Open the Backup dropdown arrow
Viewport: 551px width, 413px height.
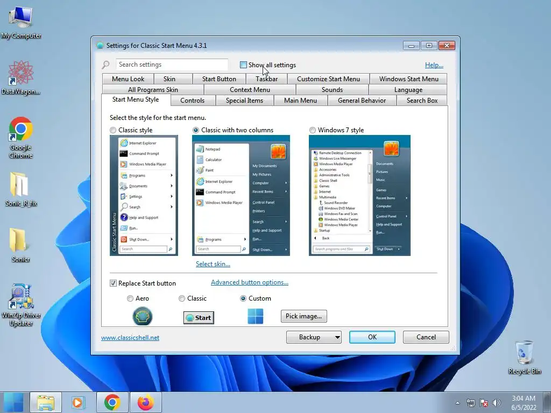pos(337,337)
